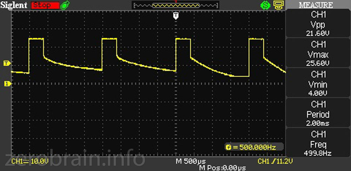
Task: Click the green S status icon
Action: 265,5
